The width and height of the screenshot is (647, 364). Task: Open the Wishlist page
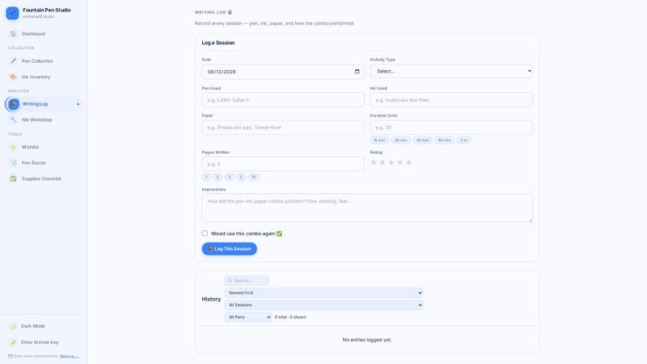(44, 147)
